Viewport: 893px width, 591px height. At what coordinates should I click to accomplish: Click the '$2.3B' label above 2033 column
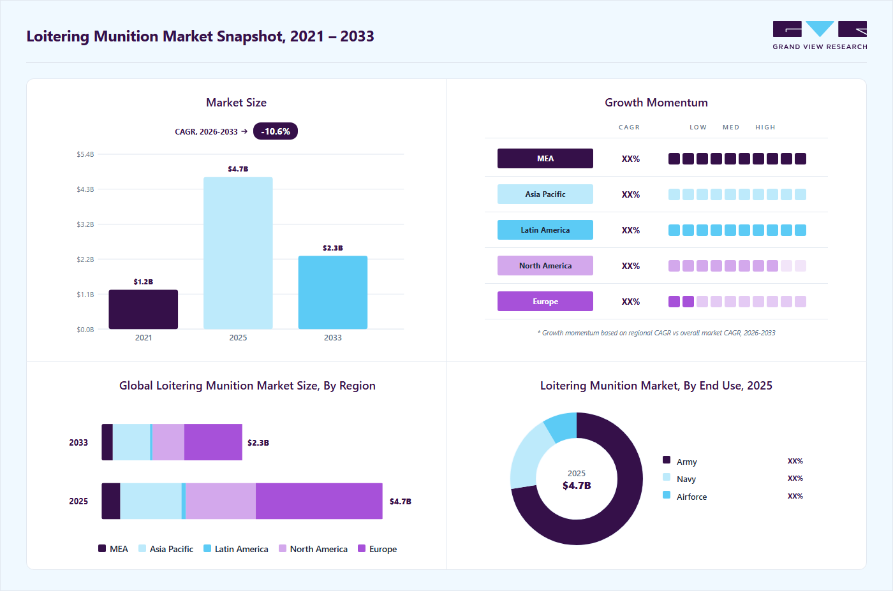pos(333,248)
